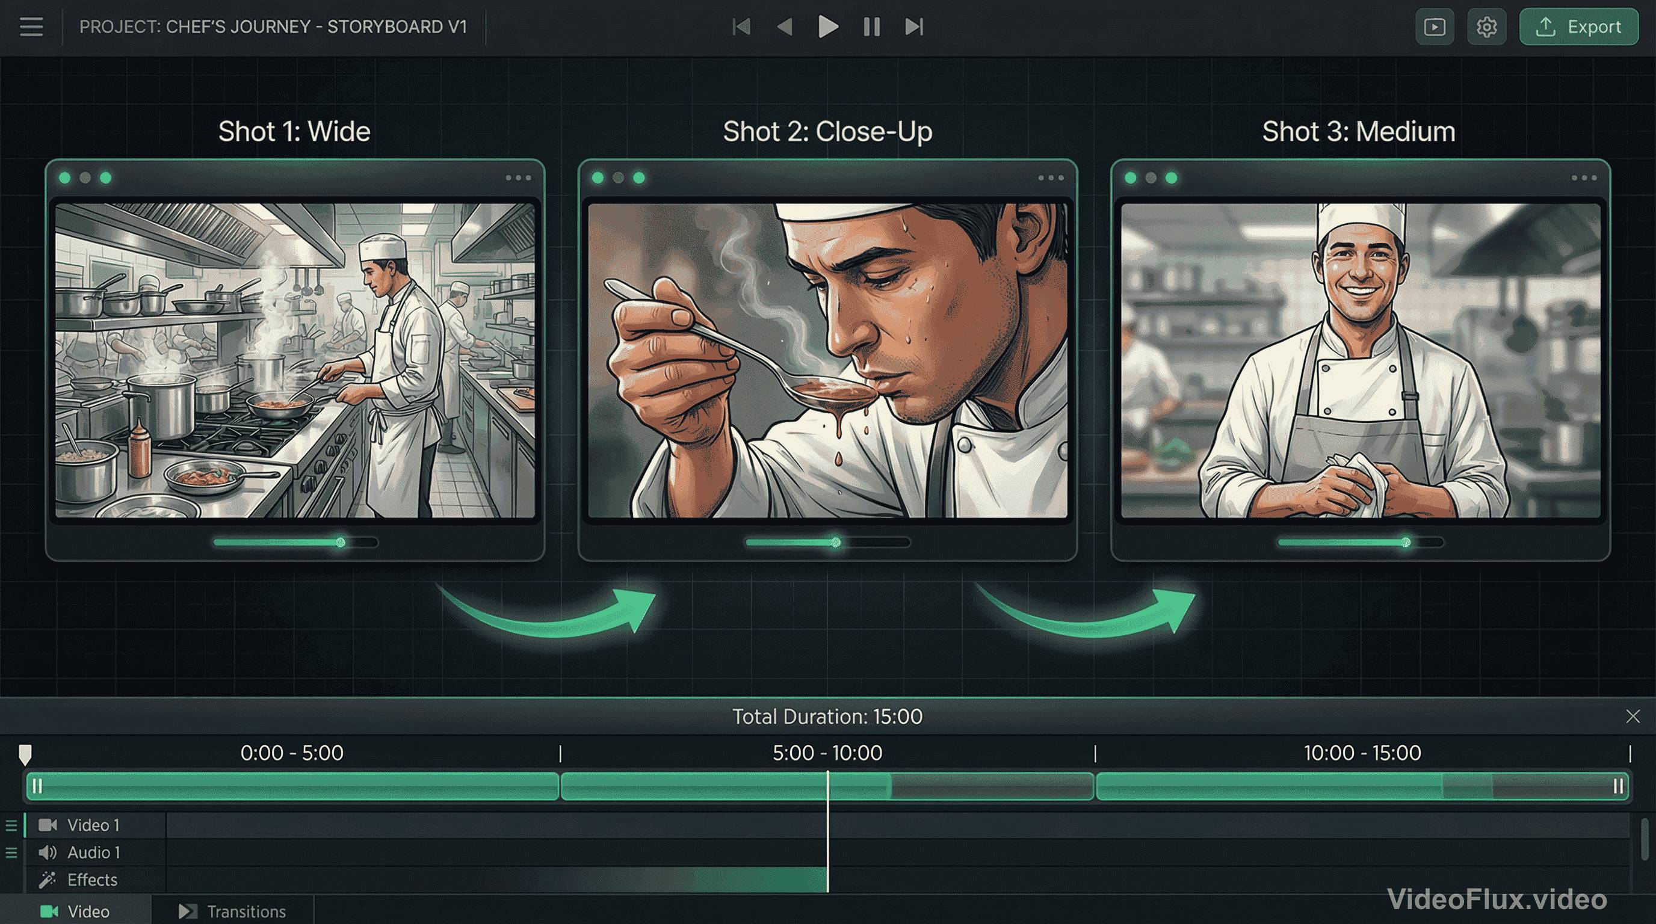Click the Effects magic wand icon

47,879
